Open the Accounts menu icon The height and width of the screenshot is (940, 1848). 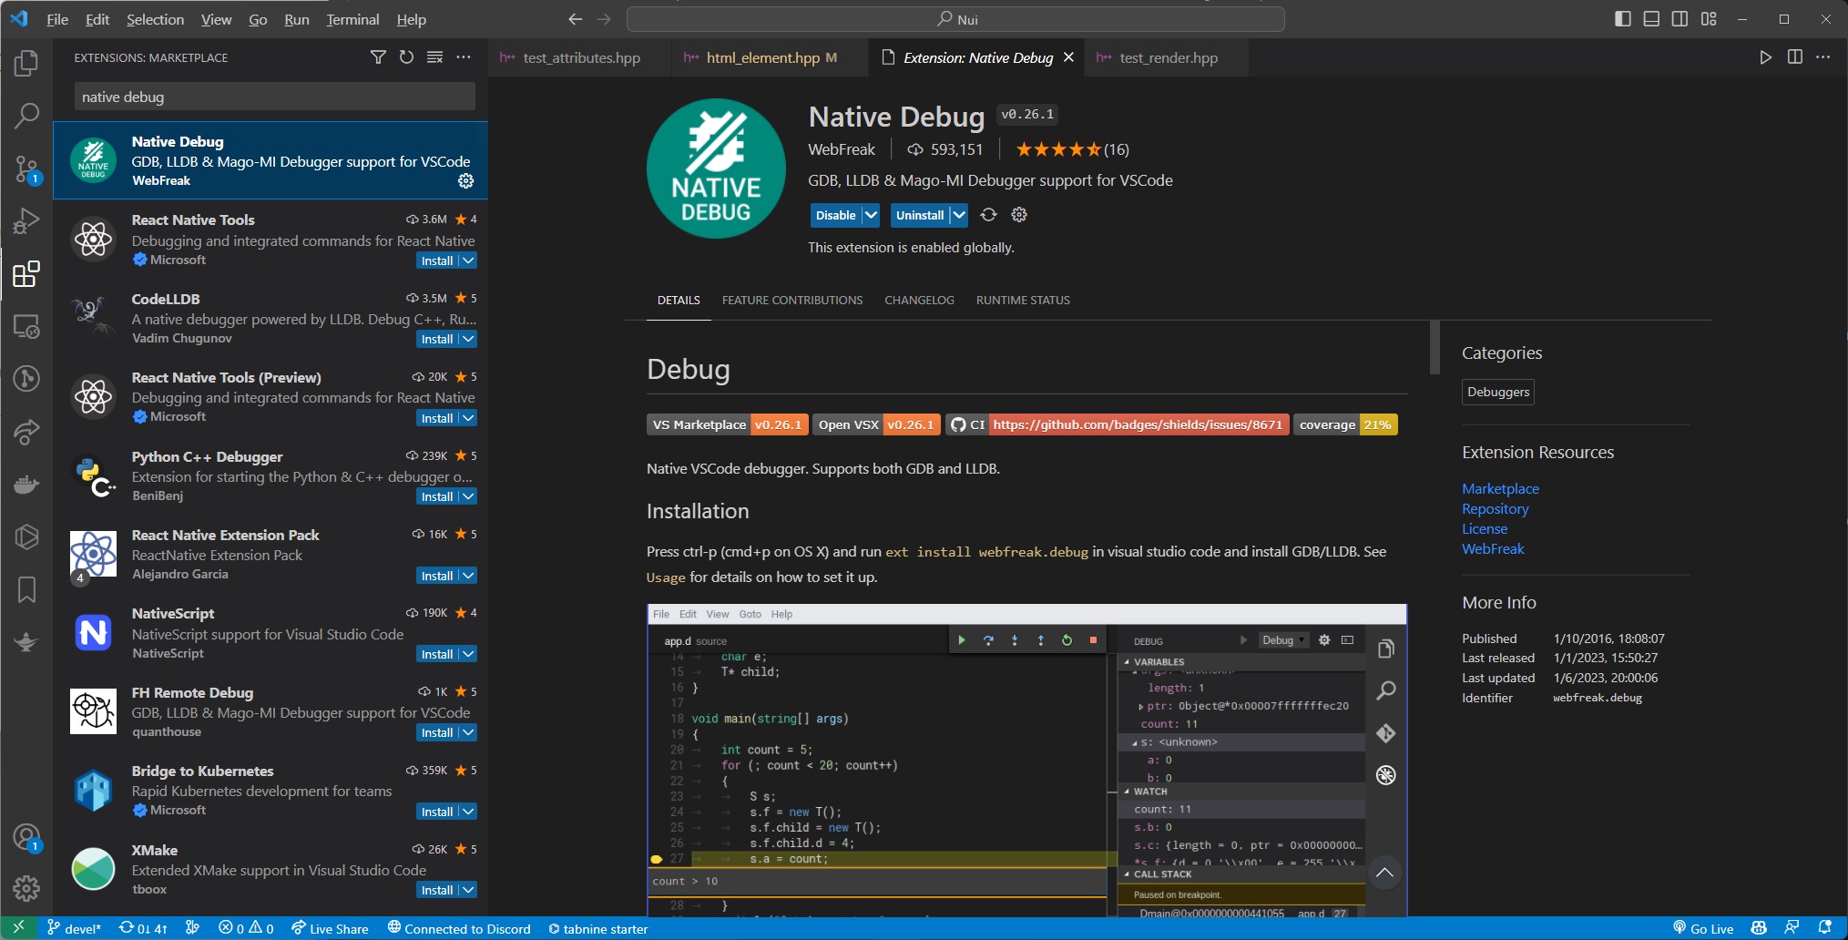pyautogui.click(x=26, y=836)
